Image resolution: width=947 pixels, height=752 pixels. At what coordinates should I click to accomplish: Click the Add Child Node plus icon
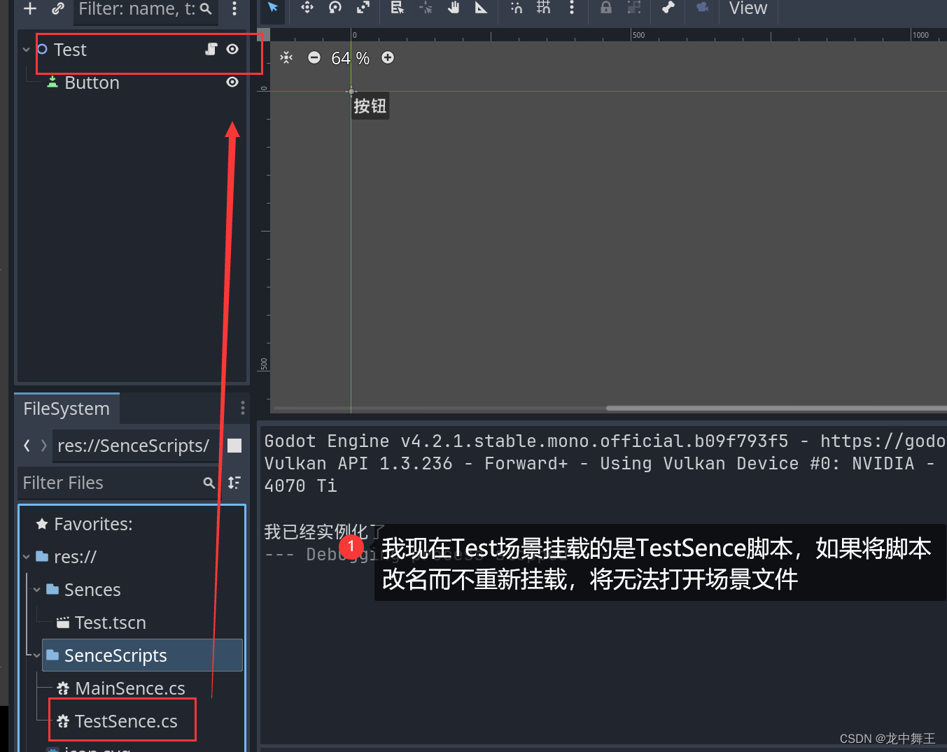pos(30,8)
